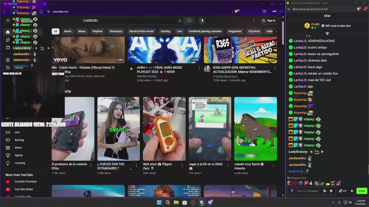Image resolution: width=369 pixels, height=207 pixels.
Task: Open the AURA viral music playlist thumbnail
Action: click(164, 50)
